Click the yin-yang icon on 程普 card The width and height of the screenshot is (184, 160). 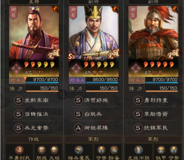(x=175, y=9)
